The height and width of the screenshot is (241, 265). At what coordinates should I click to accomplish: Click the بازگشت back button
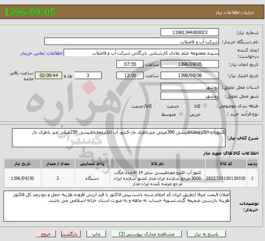pos(71,234)
